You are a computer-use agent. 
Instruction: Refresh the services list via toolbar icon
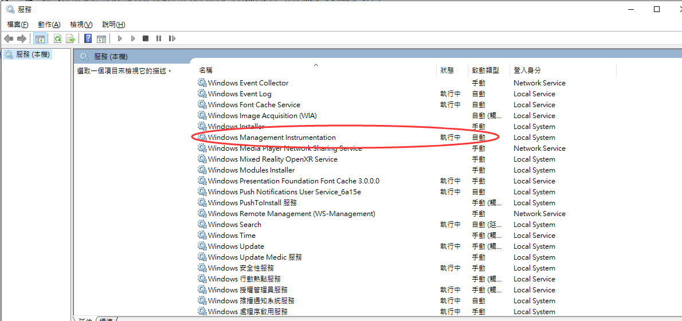(x=57, y=38)
